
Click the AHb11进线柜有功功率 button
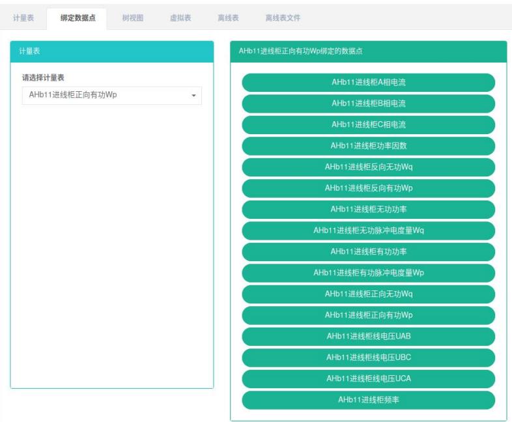pyautogui.click(x=368, y=251)
